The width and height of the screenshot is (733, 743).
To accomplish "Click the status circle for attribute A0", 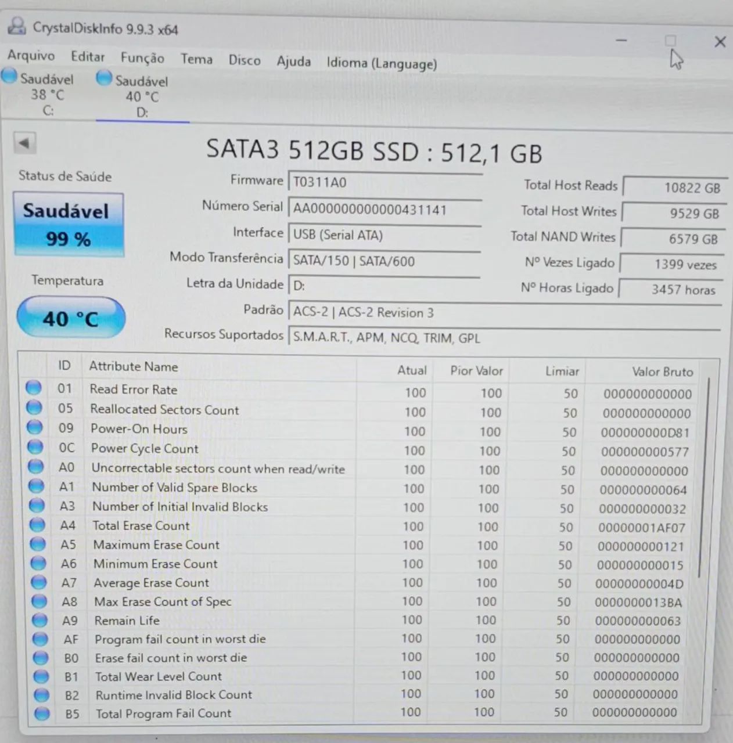I will click(x=36, y=467).
